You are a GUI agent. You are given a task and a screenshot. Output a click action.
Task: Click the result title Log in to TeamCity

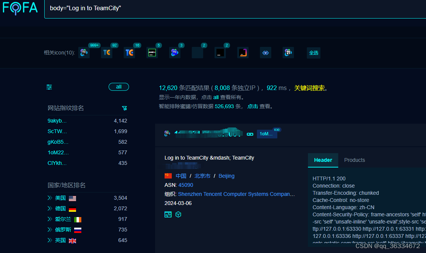[x=209, y=158]
